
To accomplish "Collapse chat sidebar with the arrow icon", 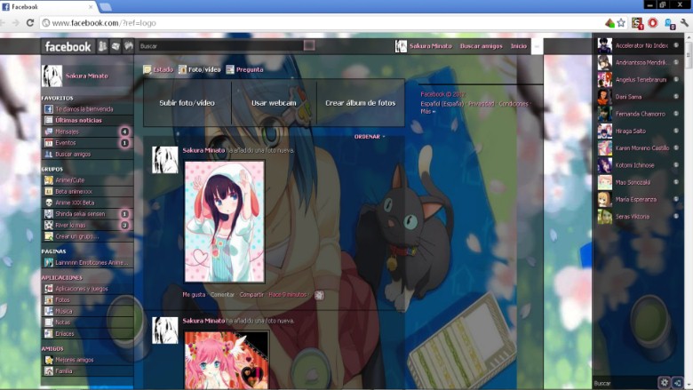I will [677, 383].
